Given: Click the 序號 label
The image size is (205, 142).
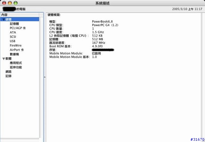Looking at the screenshot, I should 53,50.
